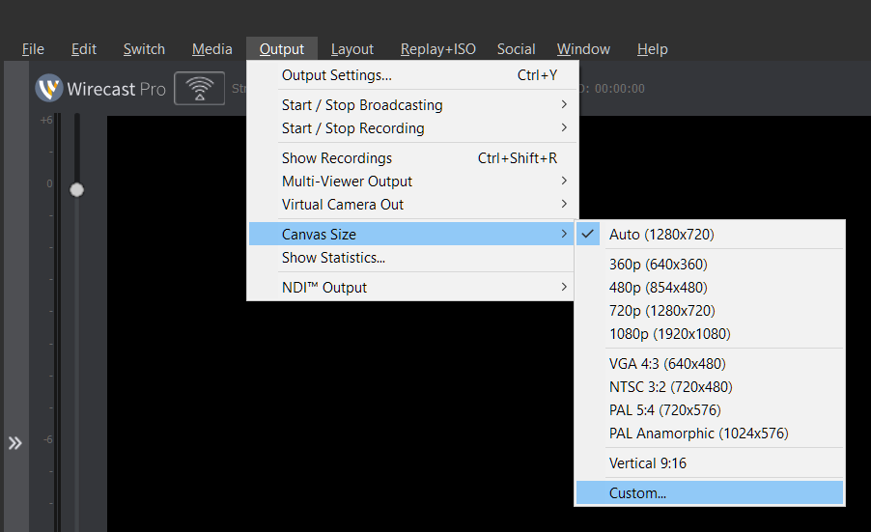Screen dimensions: 871x532
Task: Set canvas size to 480p (854x480)
Action: (710, 288)
